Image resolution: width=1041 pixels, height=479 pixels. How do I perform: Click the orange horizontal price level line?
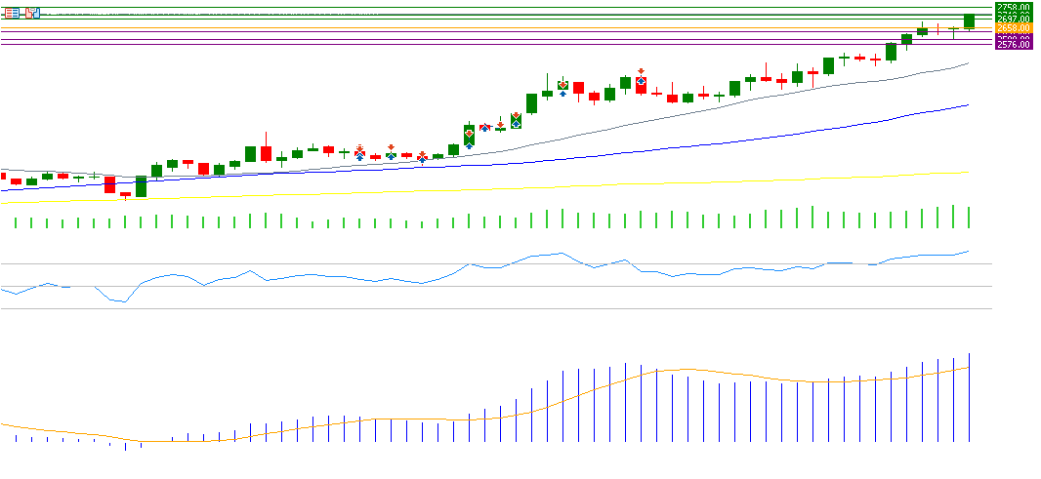point(488,28)
